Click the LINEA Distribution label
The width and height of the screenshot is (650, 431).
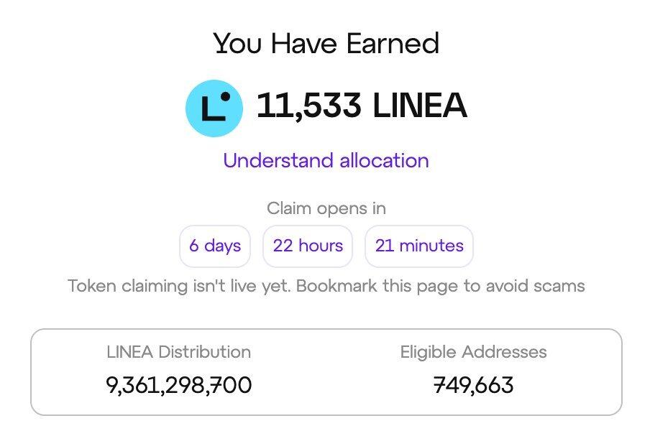click(x=178, y=352)
